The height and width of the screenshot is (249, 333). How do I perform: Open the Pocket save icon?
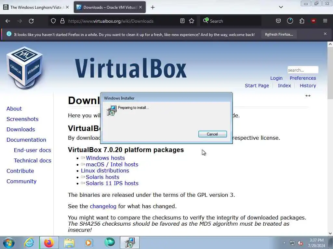point(278,21)
